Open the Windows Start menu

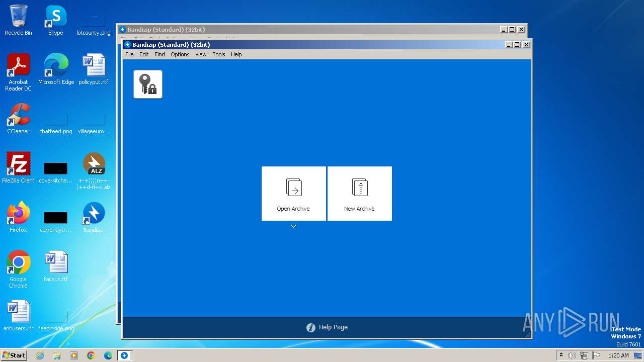[14, 355]
